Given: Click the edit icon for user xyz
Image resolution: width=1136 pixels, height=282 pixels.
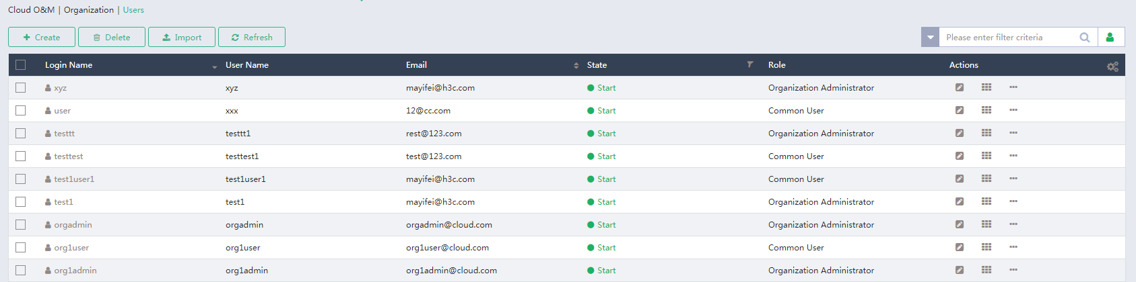Looking at the screenshot, I should click(959, 87).
